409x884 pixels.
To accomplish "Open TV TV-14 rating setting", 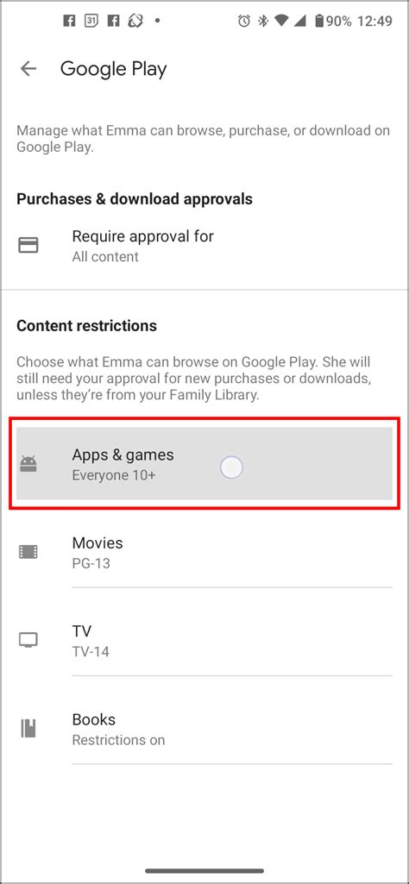I will click(x=204, y=641).
